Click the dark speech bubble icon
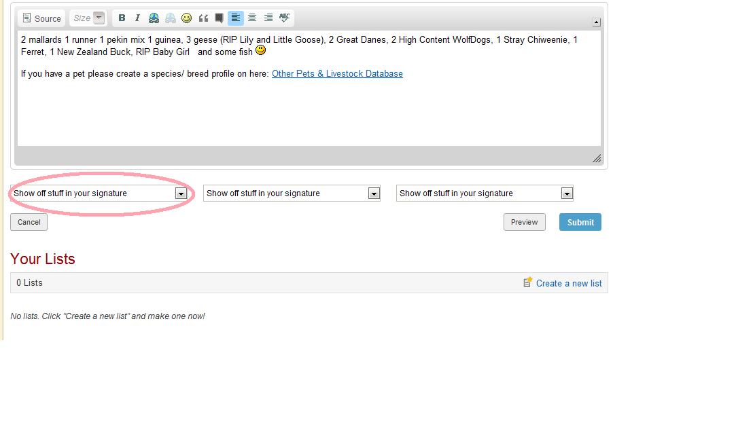Image resolution: width=753 pixels, height=446 pixels. coord(219,18)
